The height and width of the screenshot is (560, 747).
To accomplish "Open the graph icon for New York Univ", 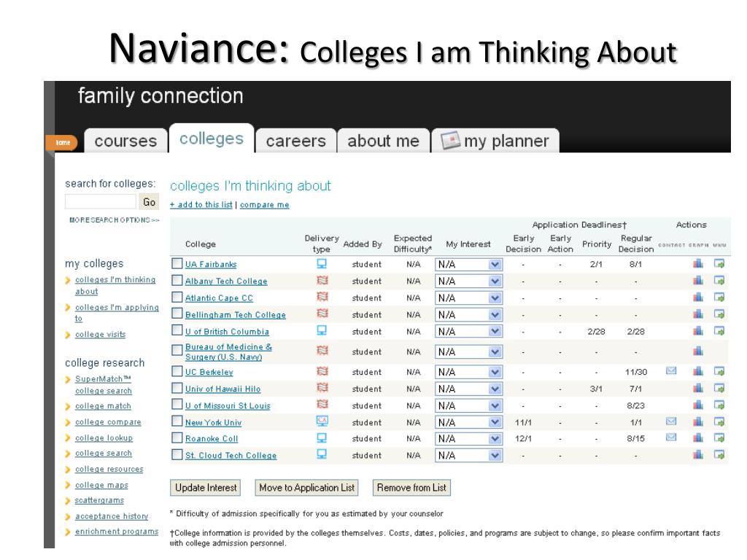I will pyautogui.click(x=698, y=421).
